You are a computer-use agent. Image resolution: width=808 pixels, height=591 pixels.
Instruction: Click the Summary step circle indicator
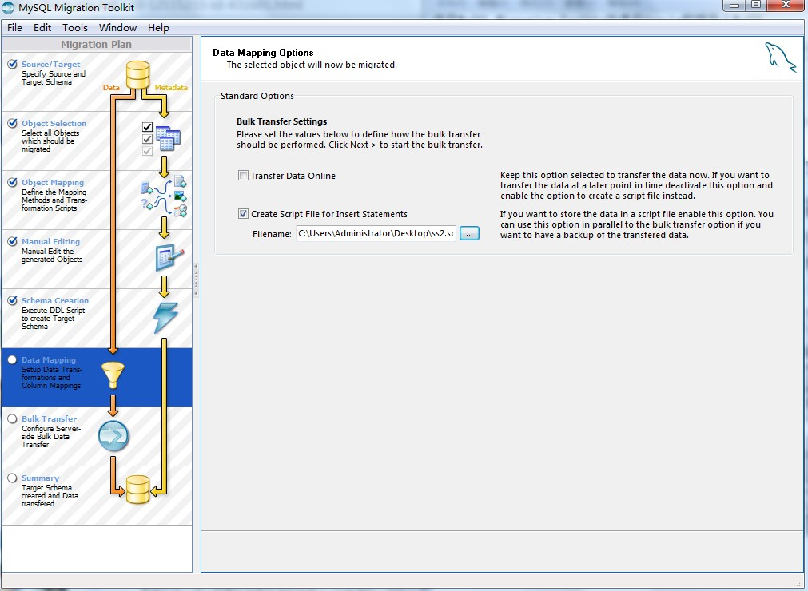(12, 478)
